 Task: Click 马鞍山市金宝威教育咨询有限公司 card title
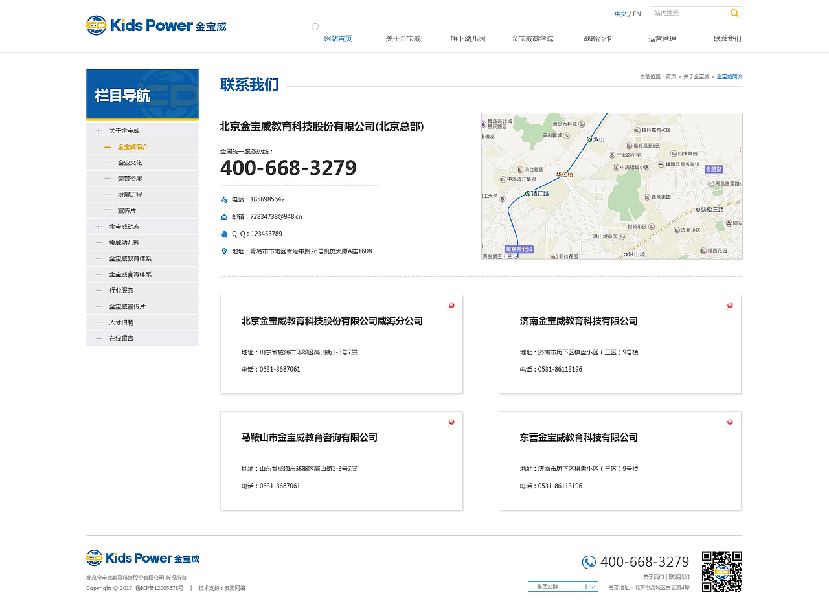[x=310, y=438]
